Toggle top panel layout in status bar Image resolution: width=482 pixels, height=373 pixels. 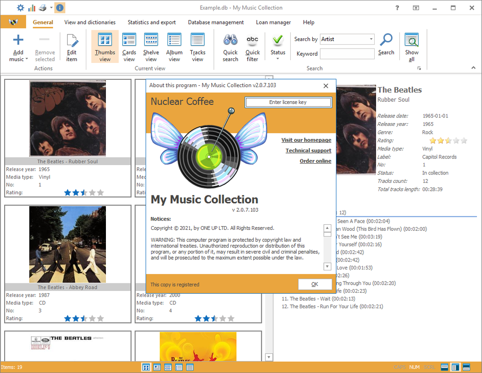pos(444,367)
